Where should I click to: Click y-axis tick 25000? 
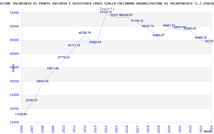[x=14, y=95]
